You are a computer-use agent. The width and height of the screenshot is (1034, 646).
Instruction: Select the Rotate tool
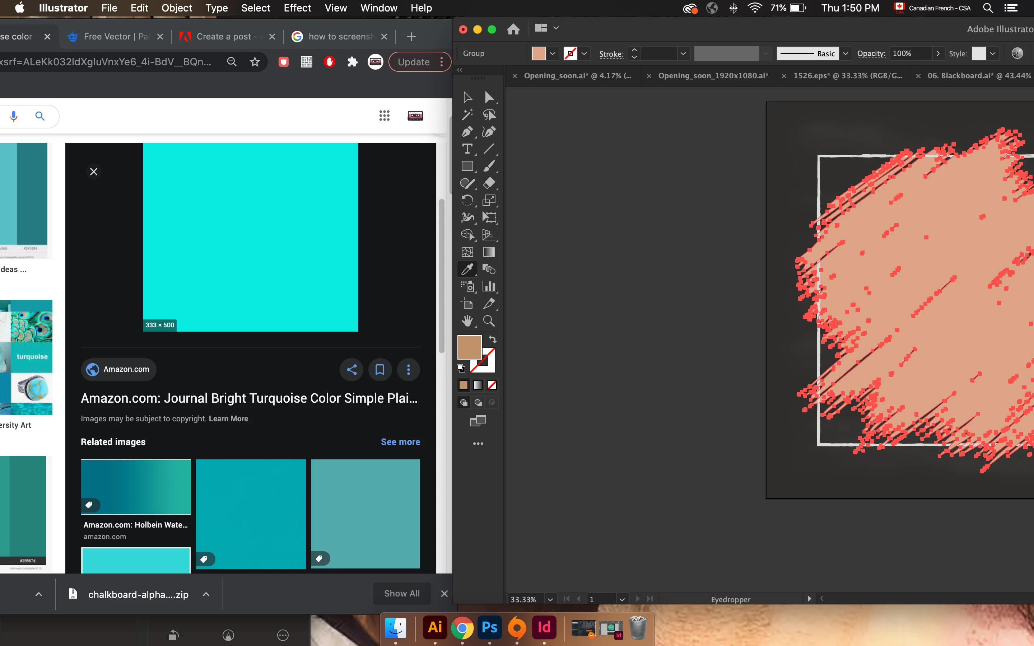pyautogui.click(x=467, y=200)
